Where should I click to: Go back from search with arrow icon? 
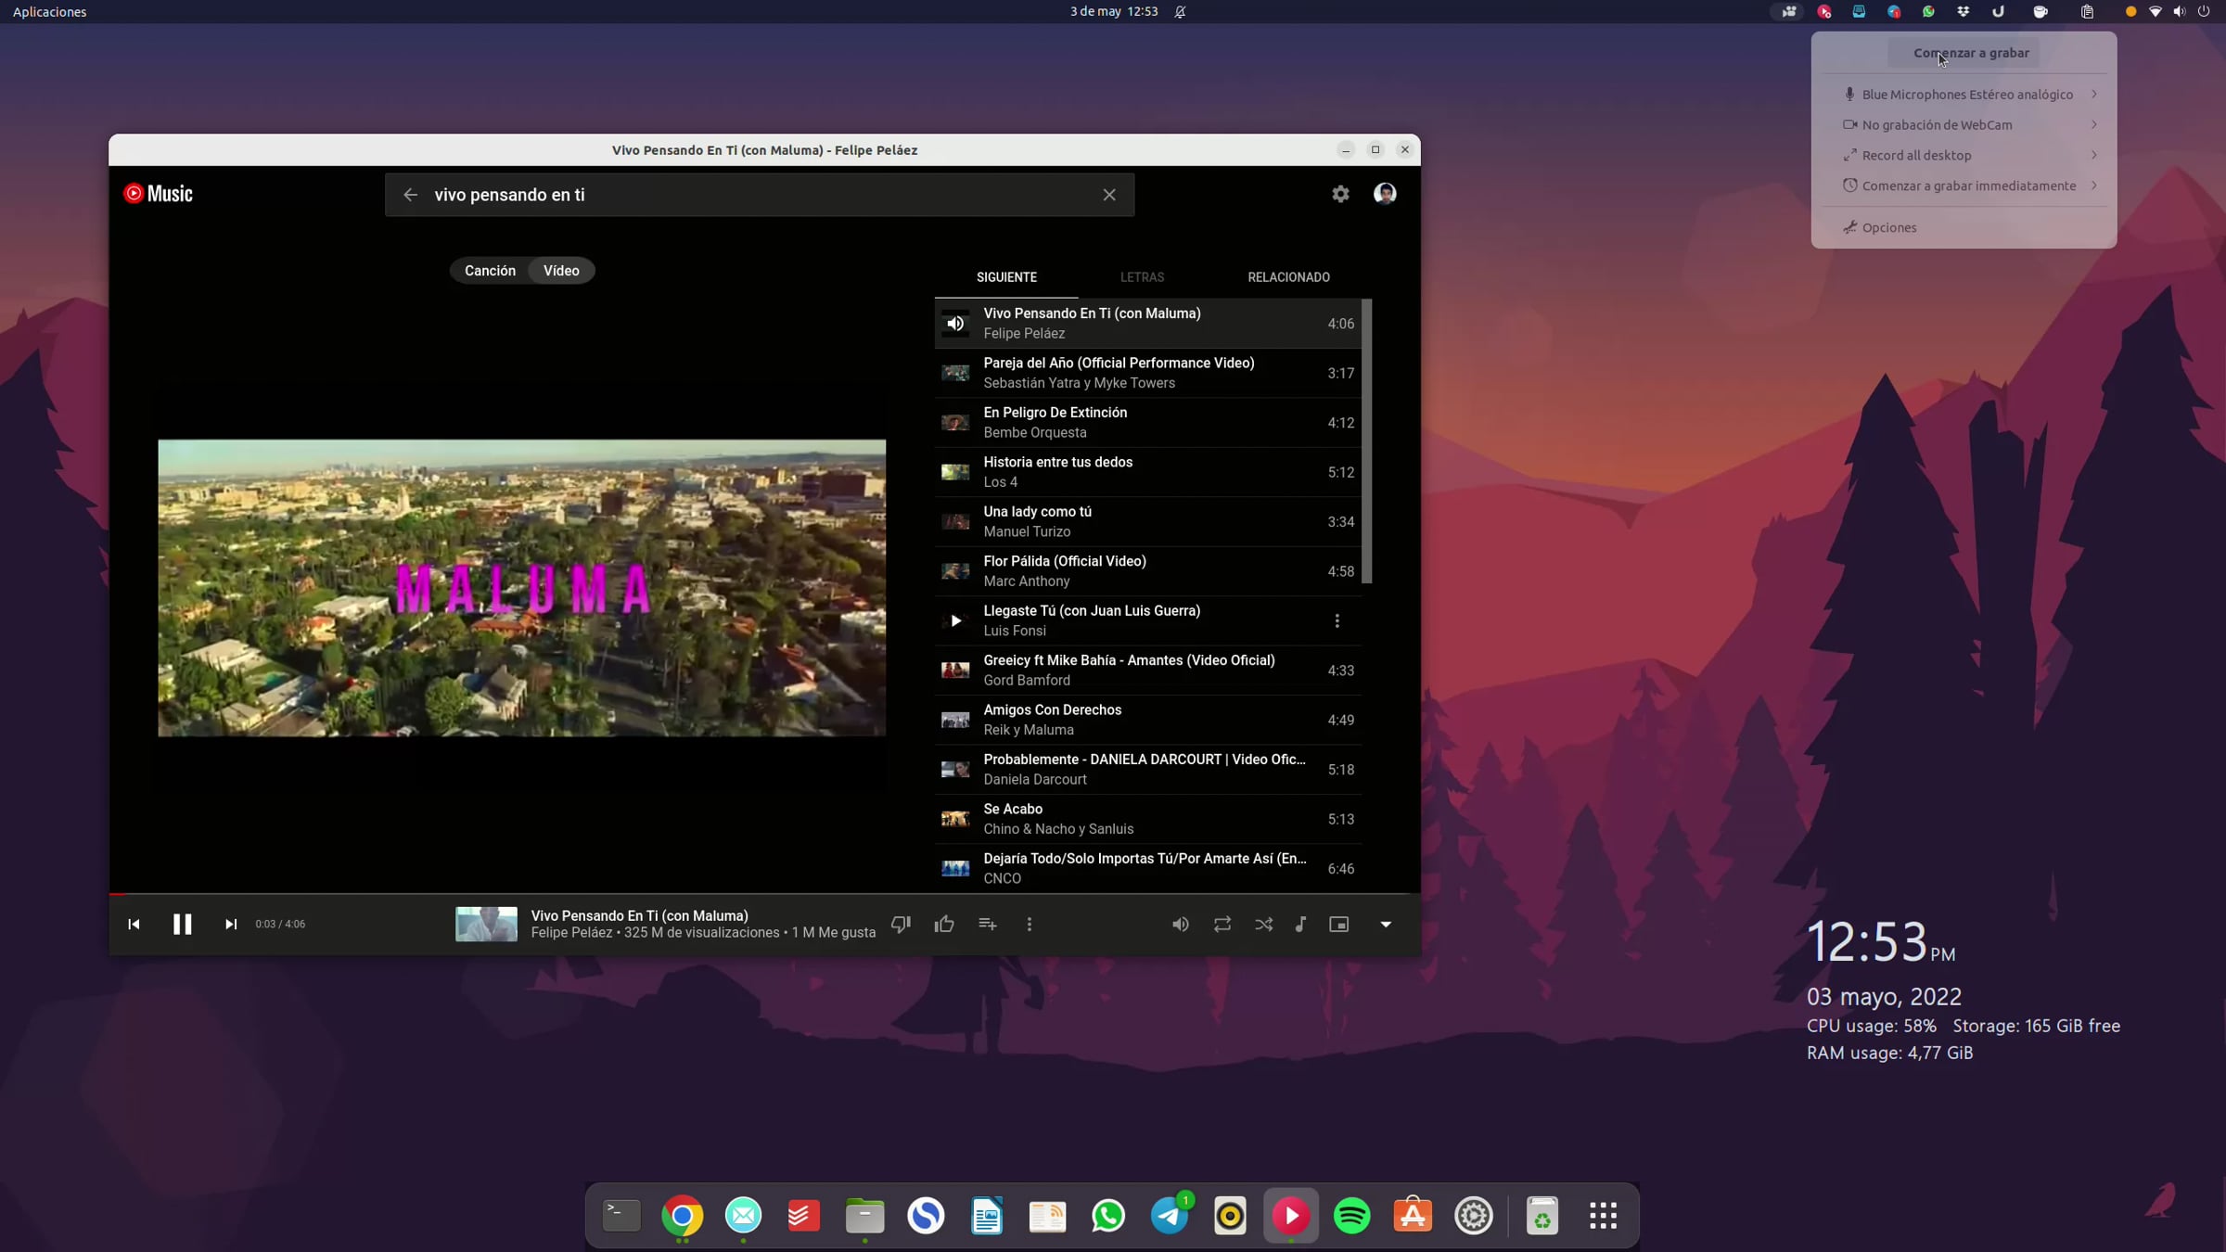click(410, 195)
